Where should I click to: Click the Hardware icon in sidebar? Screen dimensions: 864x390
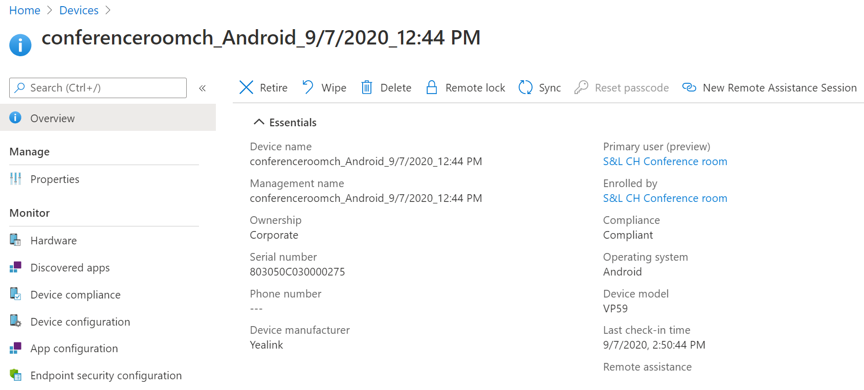click(15, 240)
